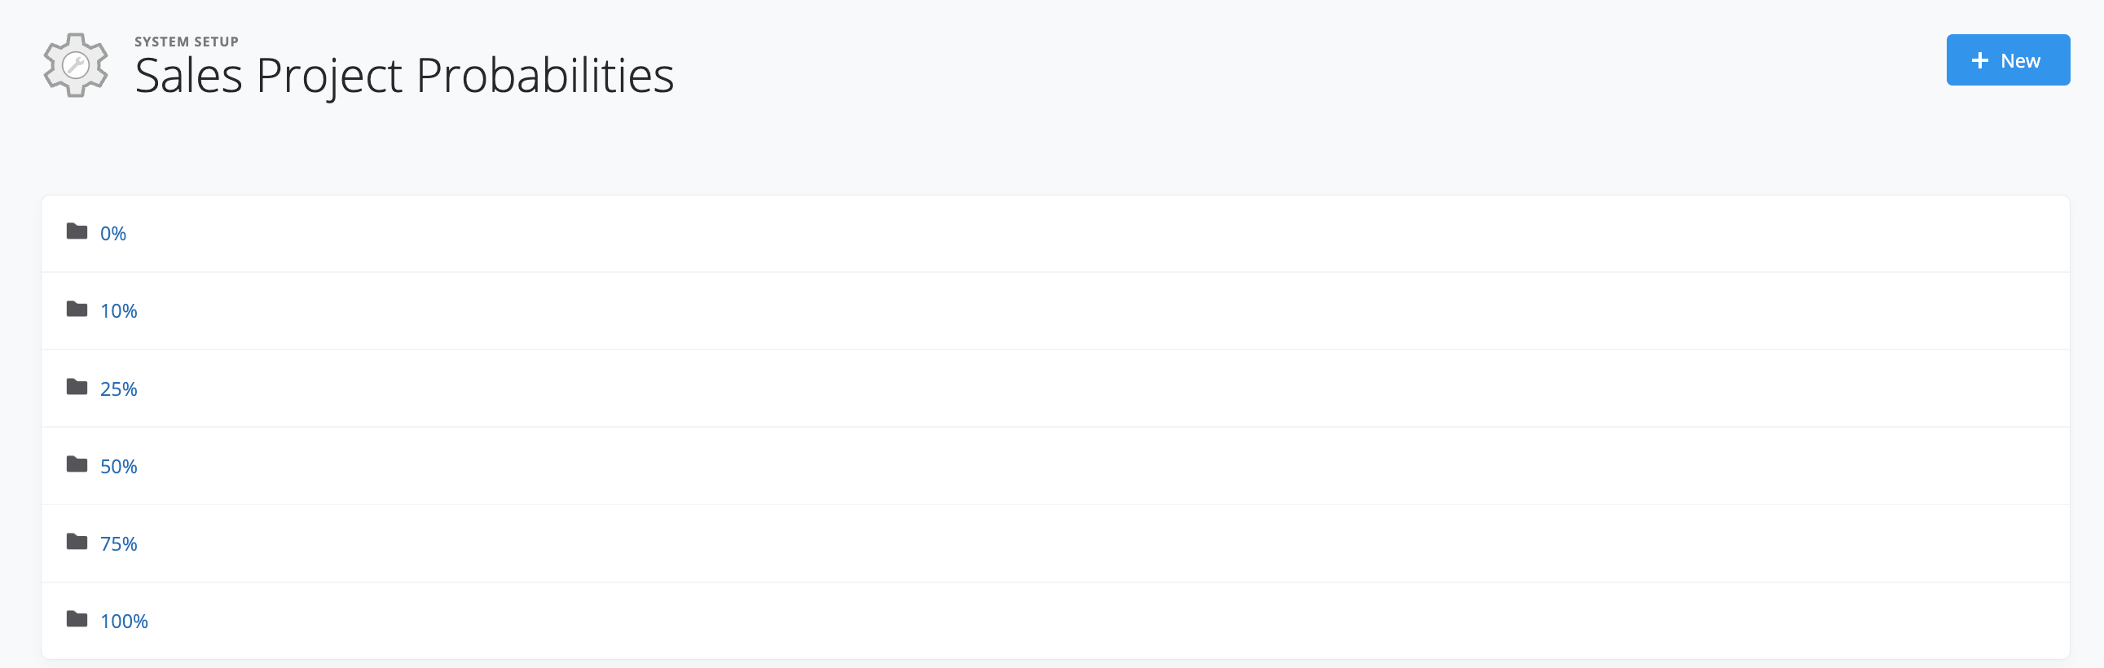
Task: Click the folder icon beside 10%
Action: tap(77, 310)
